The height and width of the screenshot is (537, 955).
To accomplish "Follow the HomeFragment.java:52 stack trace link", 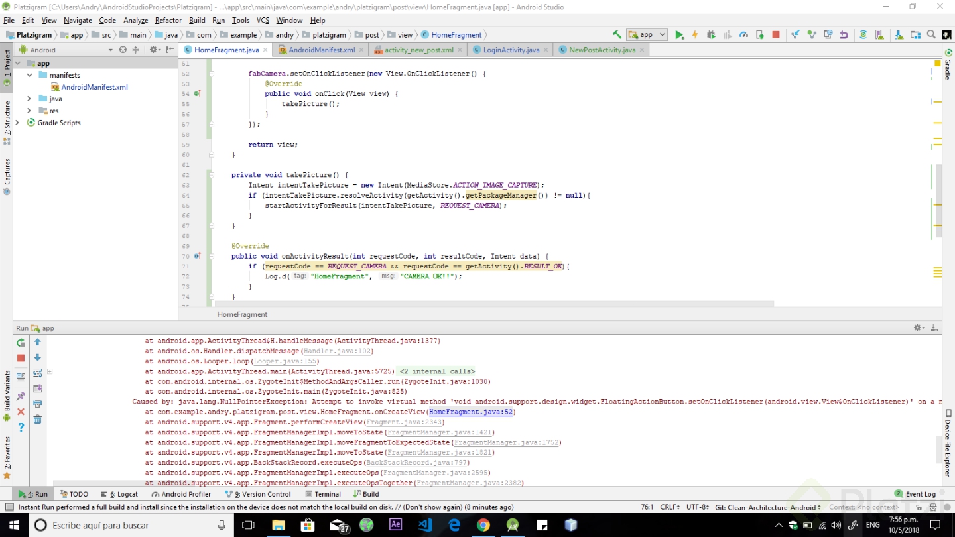I will click(470, 412).
